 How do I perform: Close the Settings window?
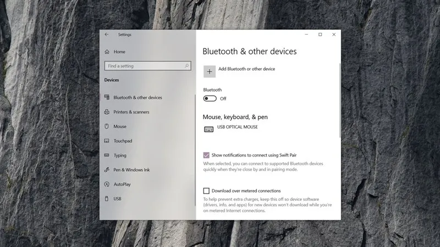coord(334,35)
